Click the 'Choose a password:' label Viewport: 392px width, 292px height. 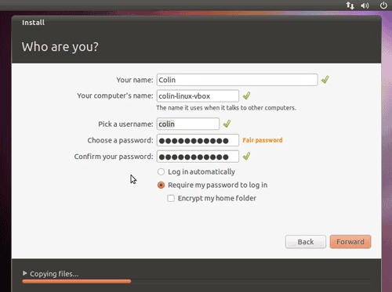click(x=120, y=140)
